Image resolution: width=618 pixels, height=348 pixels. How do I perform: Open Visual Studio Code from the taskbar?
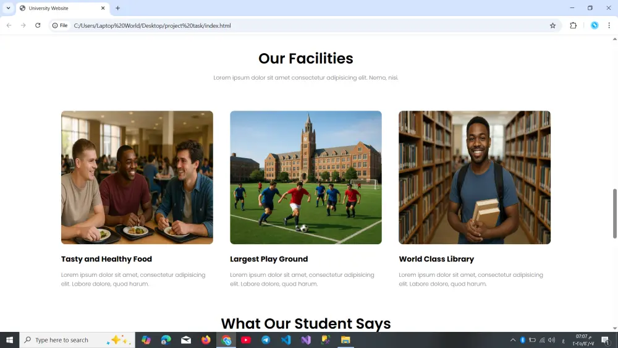click(x=286, y=340)
